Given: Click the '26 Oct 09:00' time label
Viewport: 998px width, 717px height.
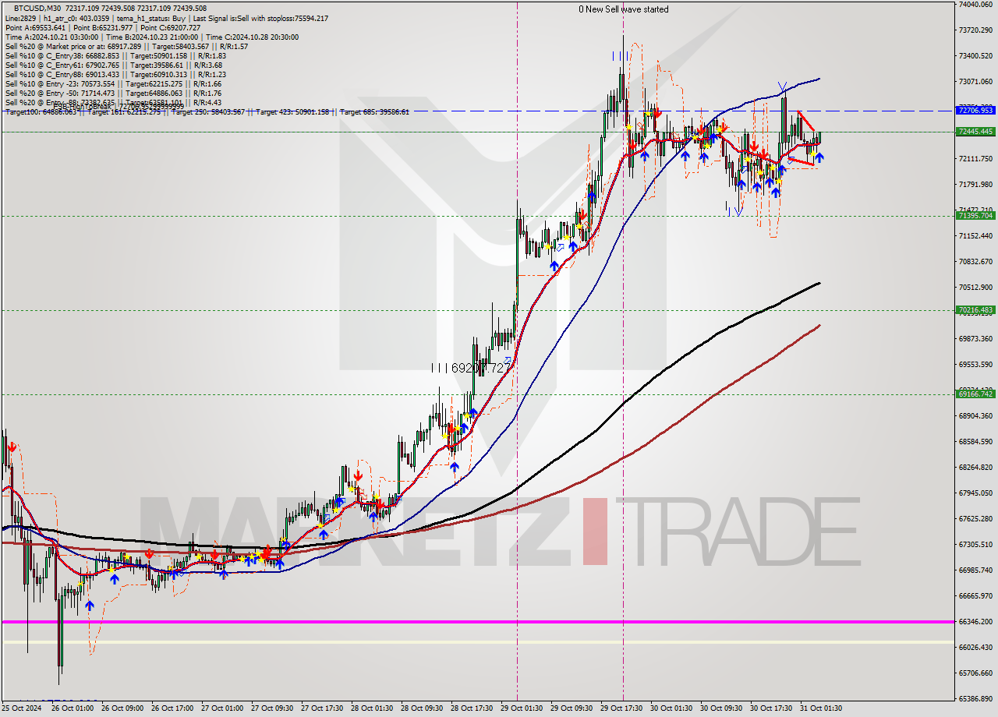Looking at the screenshot, I should [x=122, y=708].
